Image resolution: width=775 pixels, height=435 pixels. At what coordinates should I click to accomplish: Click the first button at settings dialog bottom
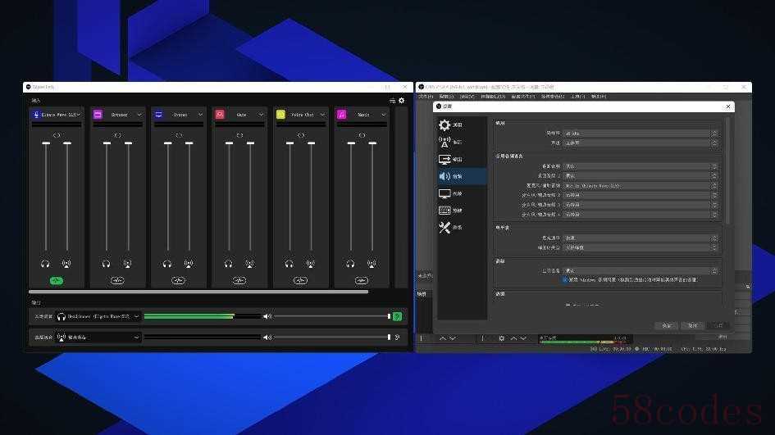(x=666, y=325)
